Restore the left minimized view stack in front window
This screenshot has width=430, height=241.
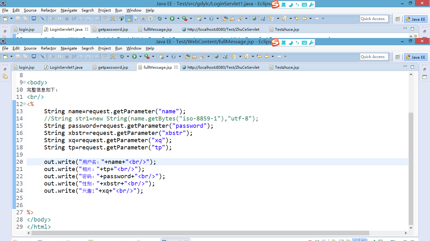5,69
